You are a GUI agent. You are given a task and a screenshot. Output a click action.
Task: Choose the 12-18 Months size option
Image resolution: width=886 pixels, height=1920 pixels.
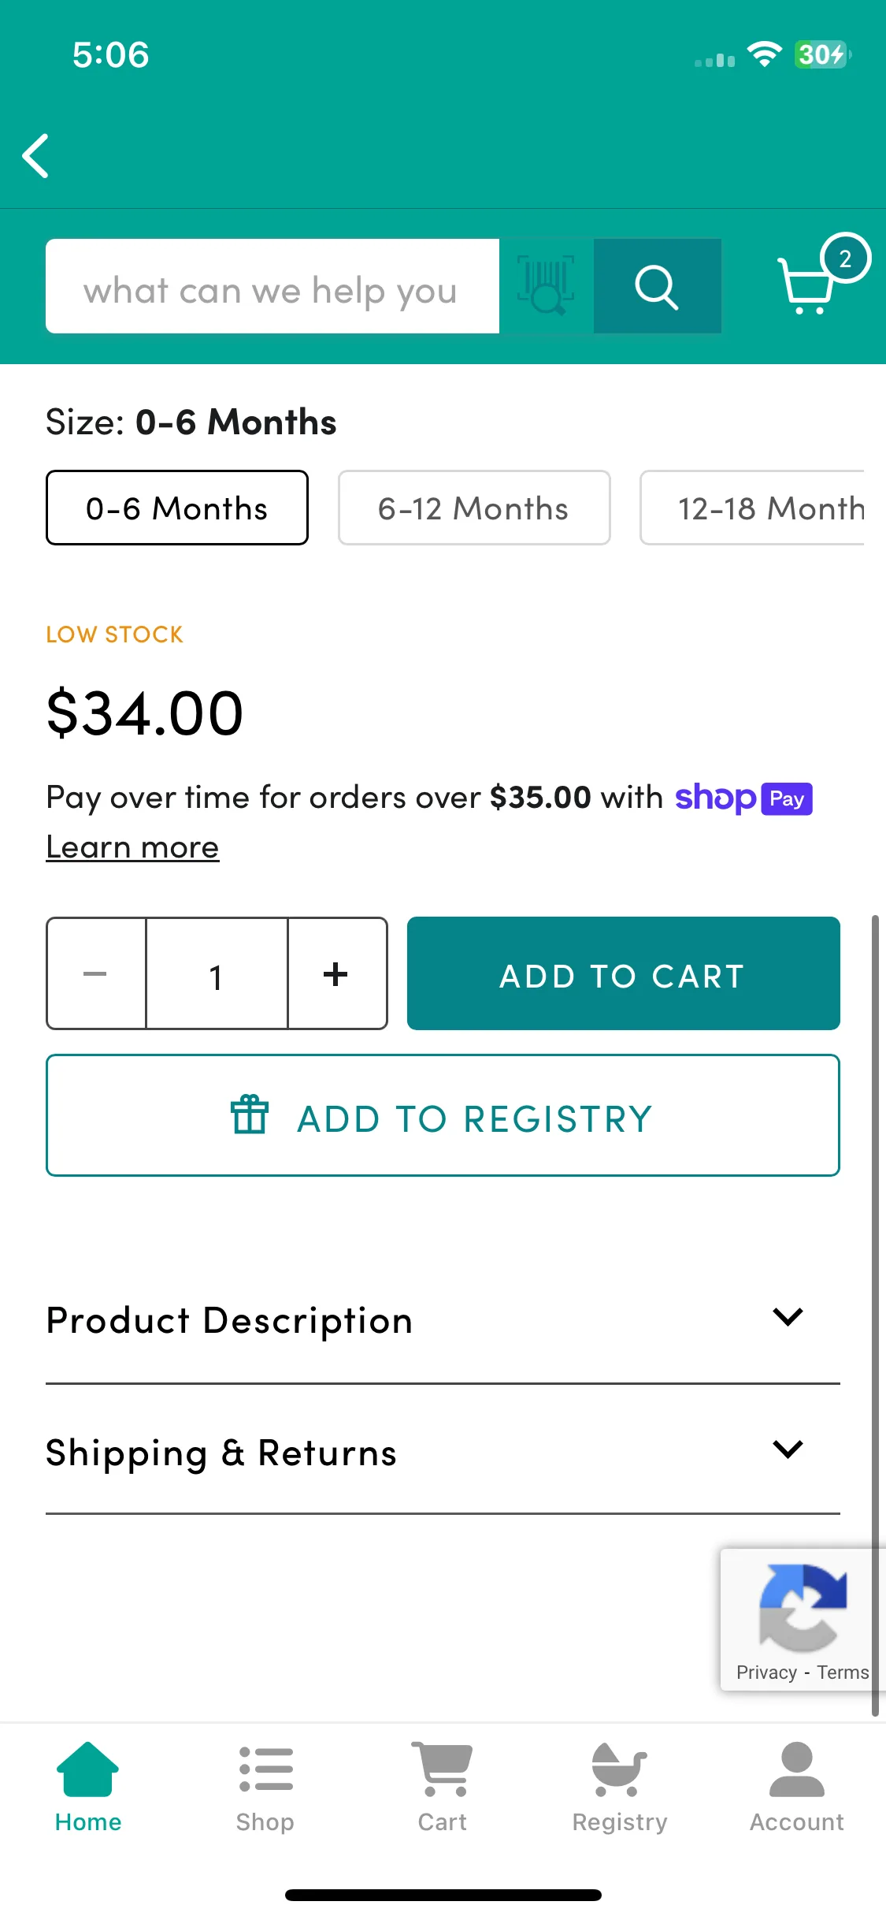752,508
